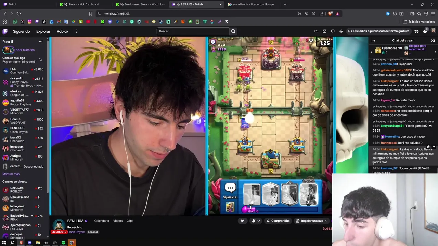The image size is (438, 246).
Task: Click the address bar URL
Action: click(x=117, y=14)
